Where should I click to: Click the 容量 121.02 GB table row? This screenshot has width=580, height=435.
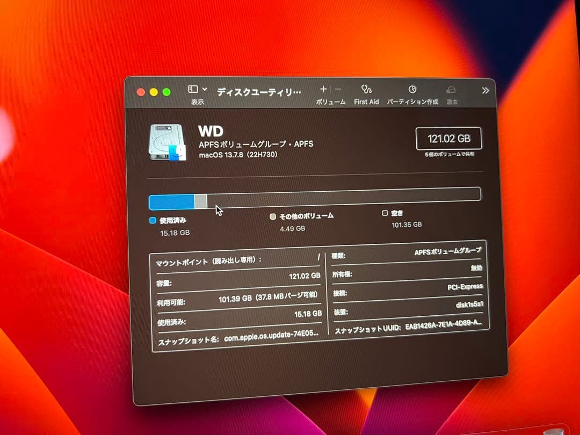pos(238,280)
